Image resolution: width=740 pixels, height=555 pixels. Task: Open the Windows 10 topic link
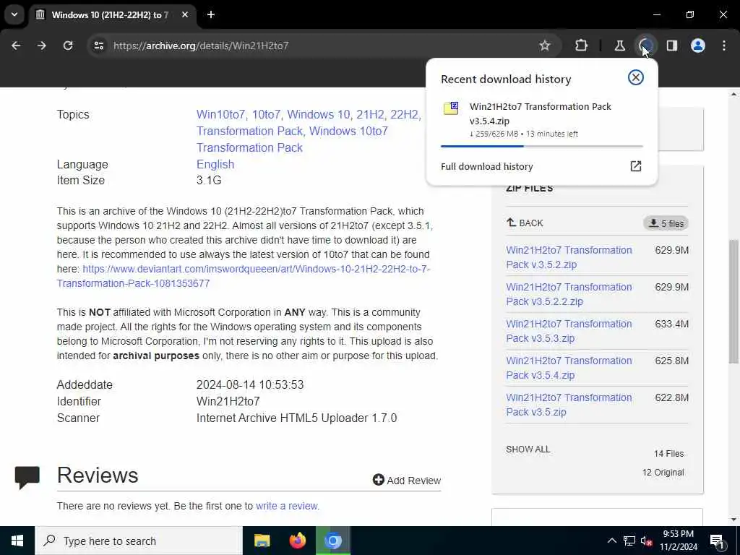pos(319,115)
